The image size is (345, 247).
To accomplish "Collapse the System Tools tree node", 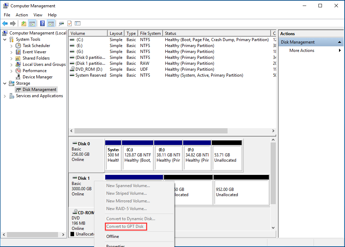I will click(5, 39).
